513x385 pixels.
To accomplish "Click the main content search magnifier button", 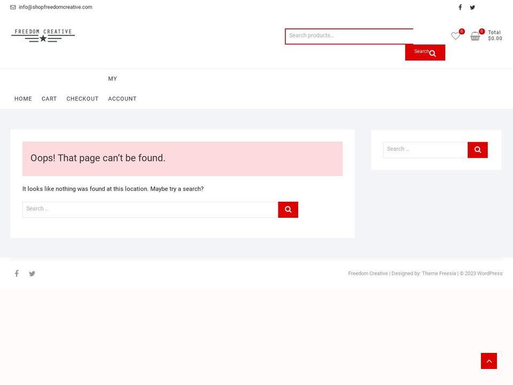I will coord(288,210).
